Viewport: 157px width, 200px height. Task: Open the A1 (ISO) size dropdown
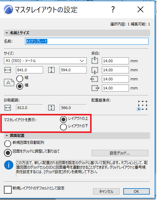45,61
